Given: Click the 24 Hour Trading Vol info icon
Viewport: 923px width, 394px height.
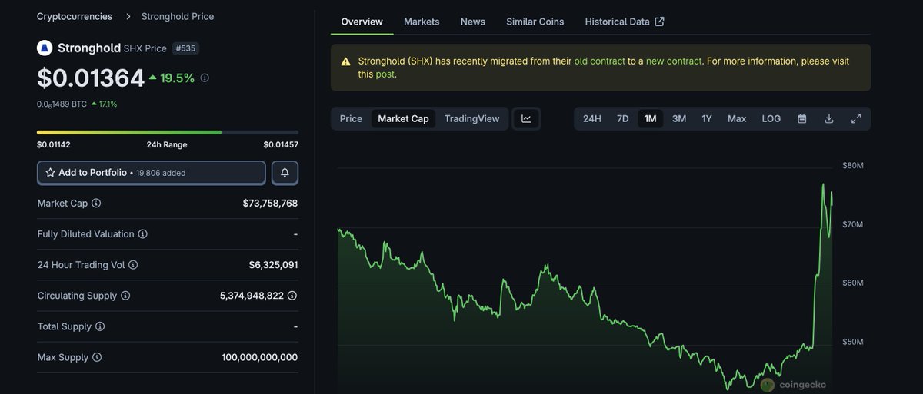Looking at the screenshot, I should [x=133, y=265].
